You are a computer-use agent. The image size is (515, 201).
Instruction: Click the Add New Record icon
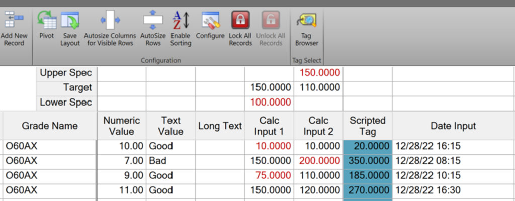pos(14,20)
